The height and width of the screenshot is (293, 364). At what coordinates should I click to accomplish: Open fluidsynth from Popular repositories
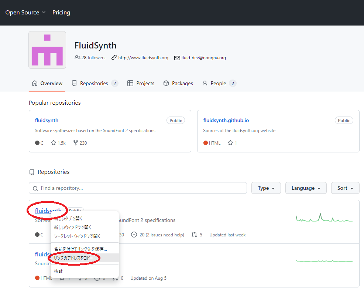(47, 120)
